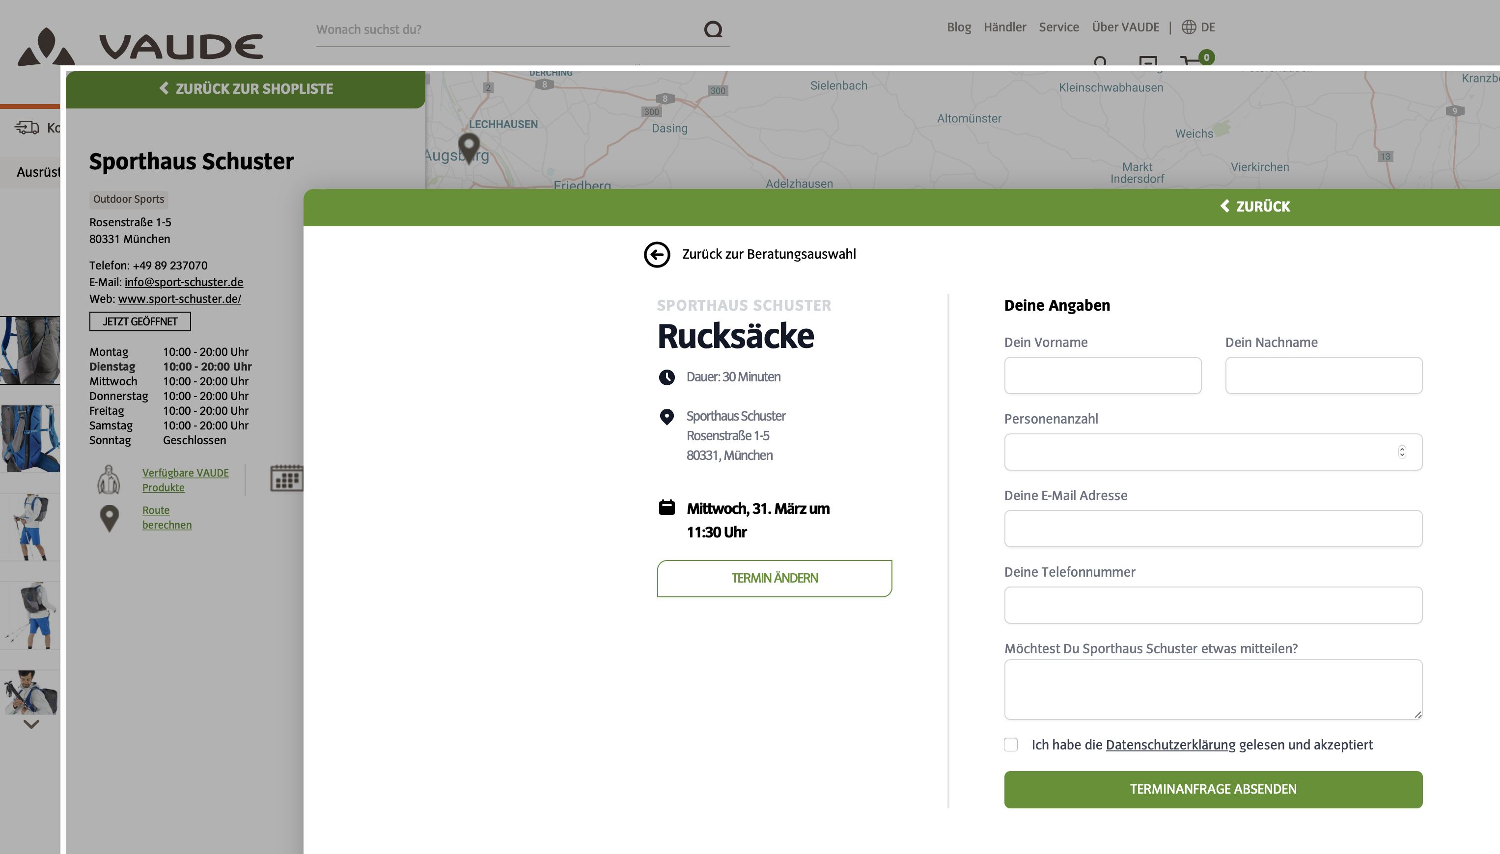1500x854 pixels.
Task: Click Zurück zur Beratungsauswahl text link
Action: point(769,254)
